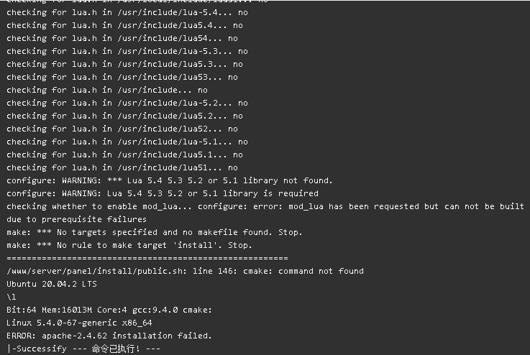530x355 pixels.
Task: Click the 'WARNING: Lua 5.4 5.3 5.2 or 5.1 library is required' line
Action: click(x=163, y=193)
